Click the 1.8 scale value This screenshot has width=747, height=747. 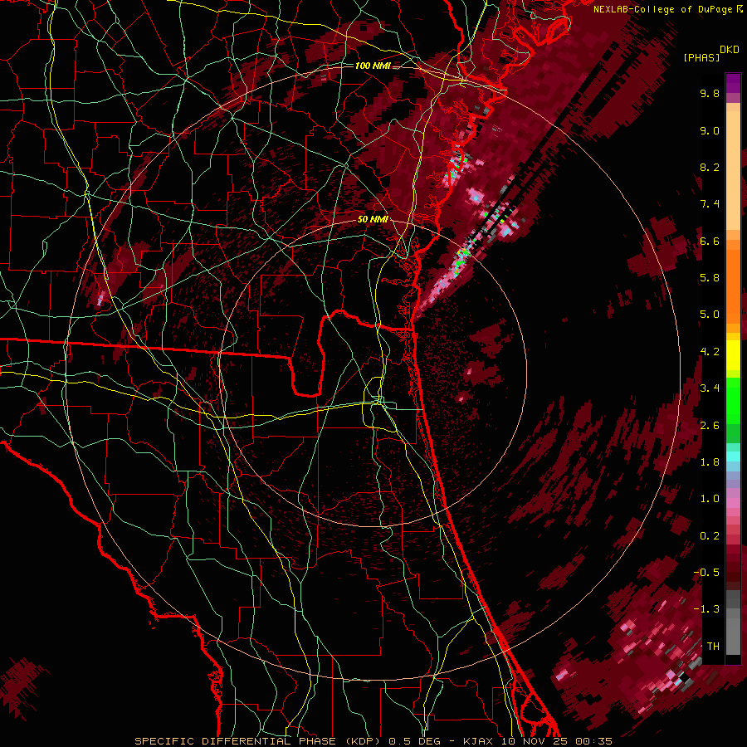click(x=710, y=462)
